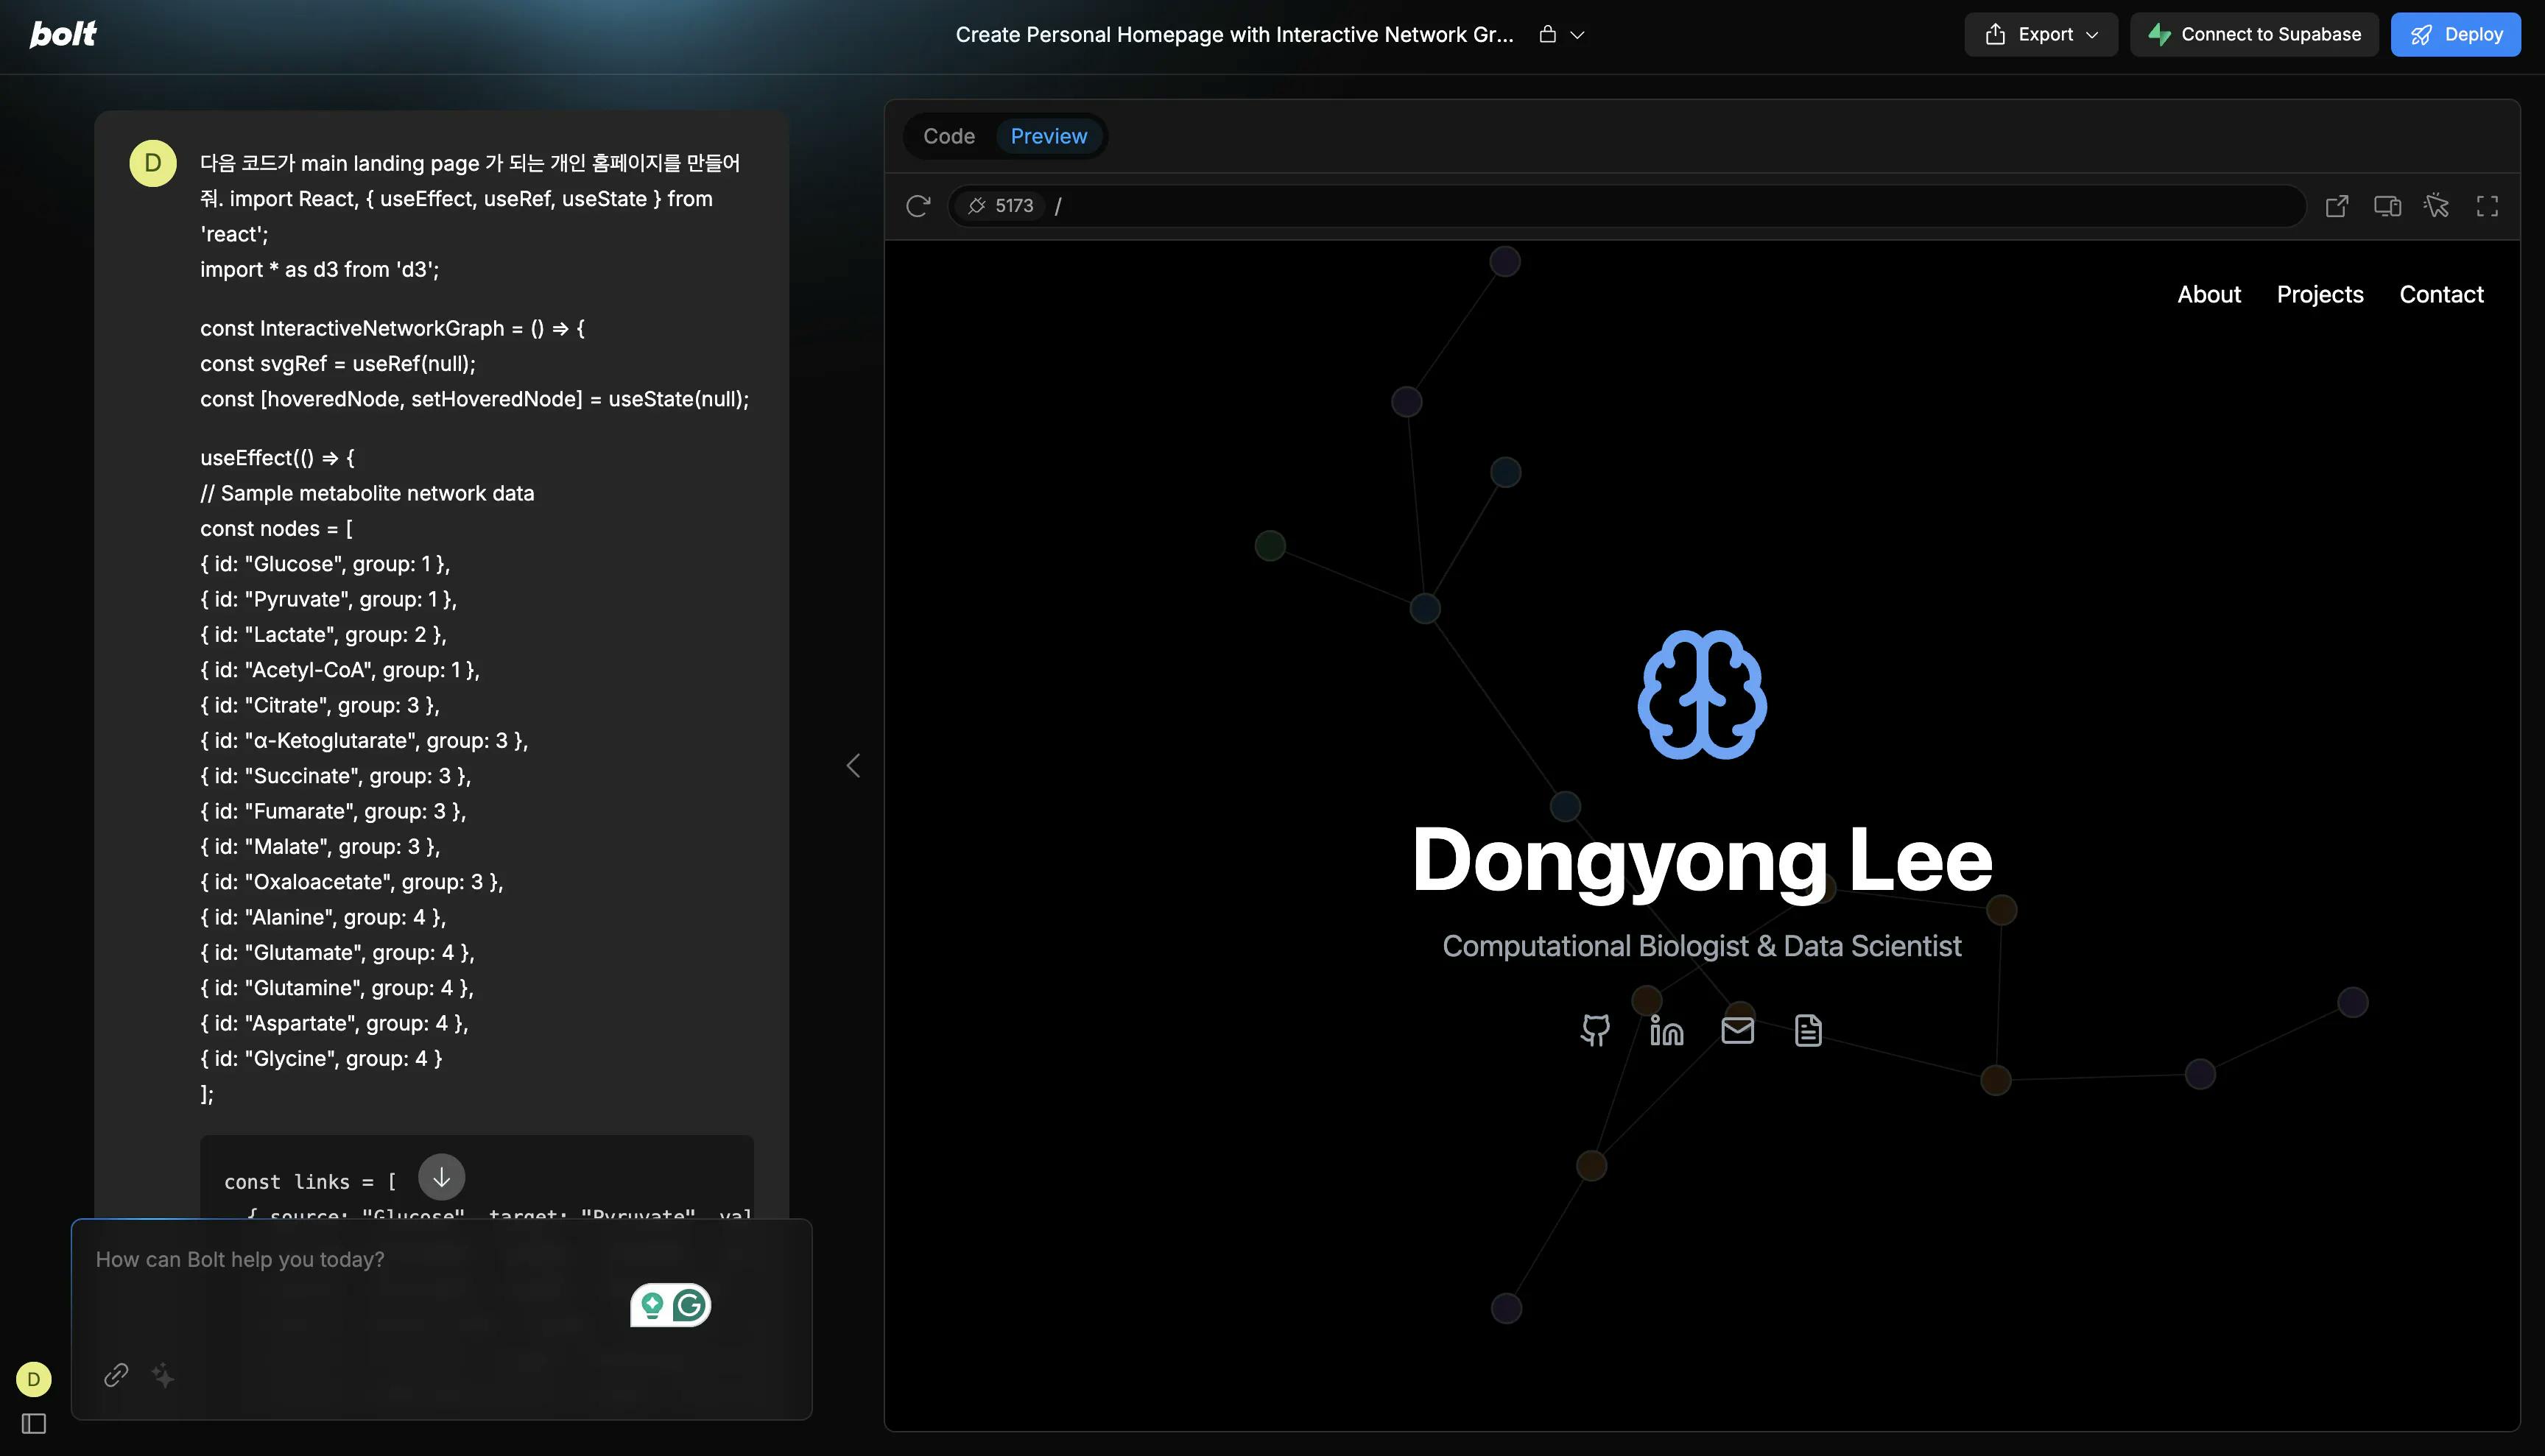Open the resume document icon
The image size is (2545, 1456).
coord(1808,1030)
